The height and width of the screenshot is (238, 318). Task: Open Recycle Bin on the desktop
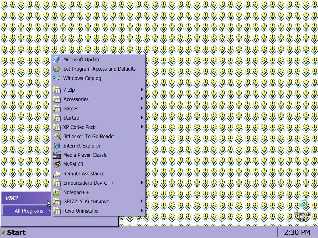tap(303, 210)
